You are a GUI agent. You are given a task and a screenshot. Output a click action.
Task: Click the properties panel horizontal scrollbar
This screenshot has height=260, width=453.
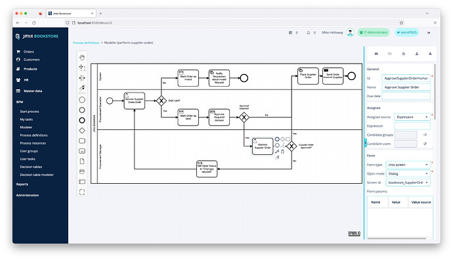click(397, 238)
